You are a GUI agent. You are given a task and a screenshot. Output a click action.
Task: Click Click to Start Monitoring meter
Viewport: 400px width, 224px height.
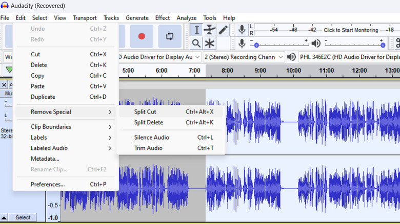(351, 30)
